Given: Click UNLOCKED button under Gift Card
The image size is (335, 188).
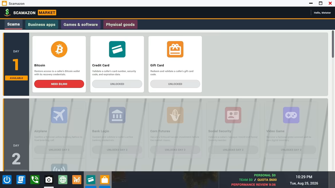Looking at the screenshot, I should point(175,84).
